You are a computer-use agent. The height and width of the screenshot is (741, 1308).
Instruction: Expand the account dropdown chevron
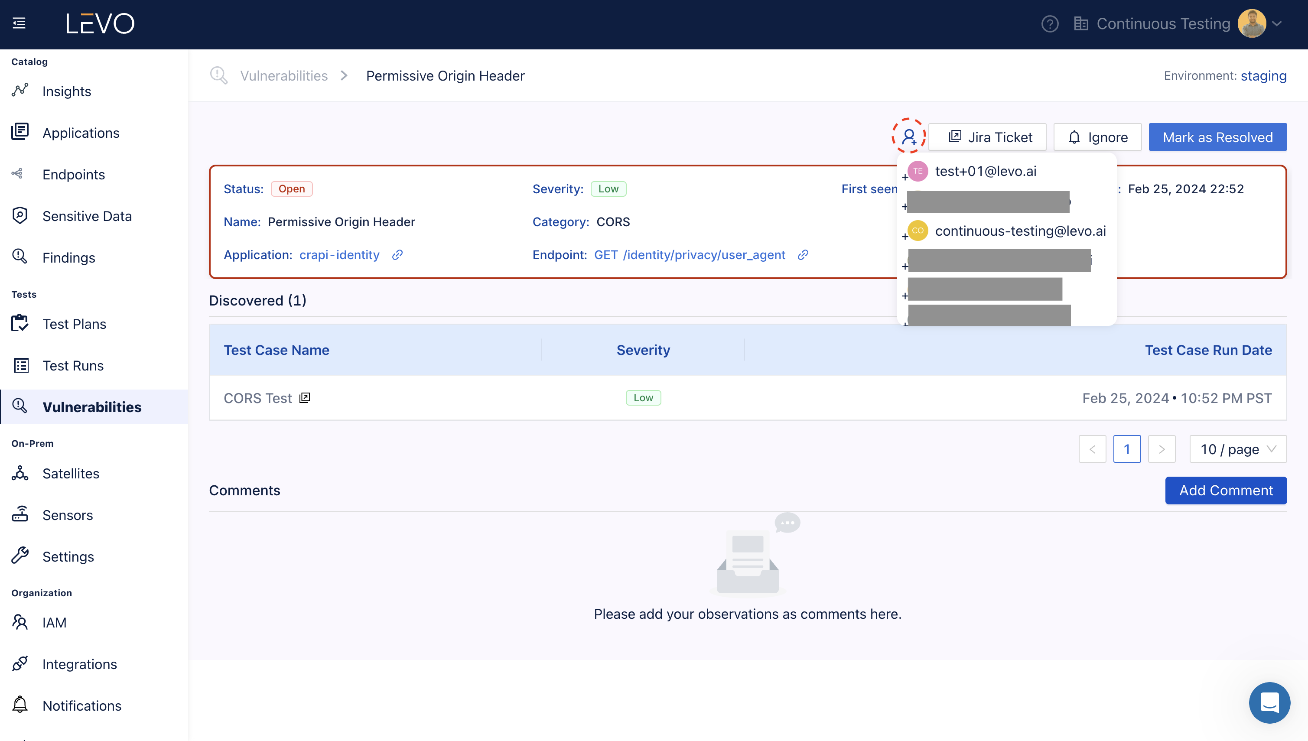(1277, 23)
